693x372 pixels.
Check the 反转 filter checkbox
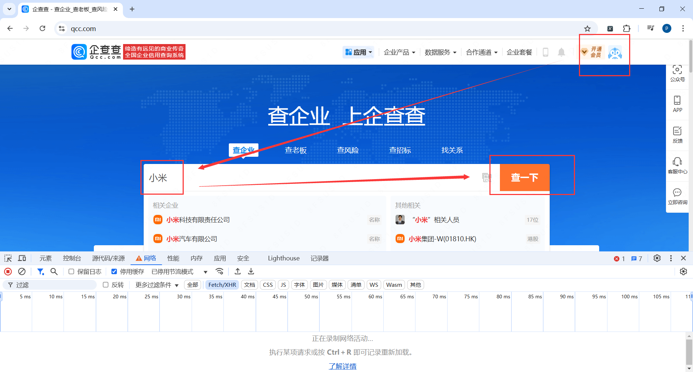coord(106,285)
